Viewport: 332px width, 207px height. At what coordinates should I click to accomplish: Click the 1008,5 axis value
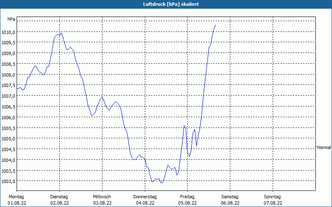[8, 64]
